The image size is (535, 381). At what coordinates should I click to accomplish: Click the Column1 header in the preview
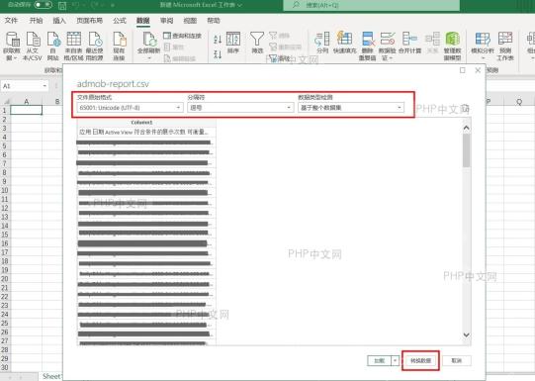(146, 123)
